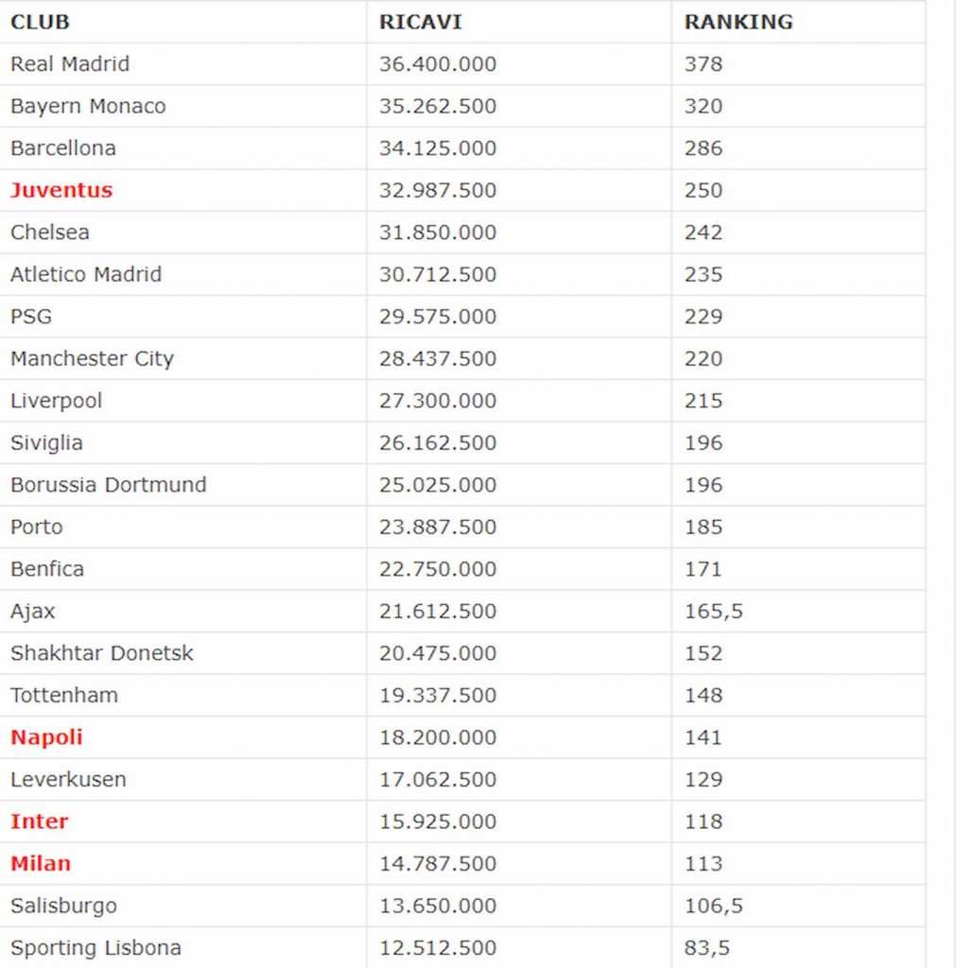
Task: Select Bayern Monaco revenue value 35.262.500
Action: coord(438,106)
